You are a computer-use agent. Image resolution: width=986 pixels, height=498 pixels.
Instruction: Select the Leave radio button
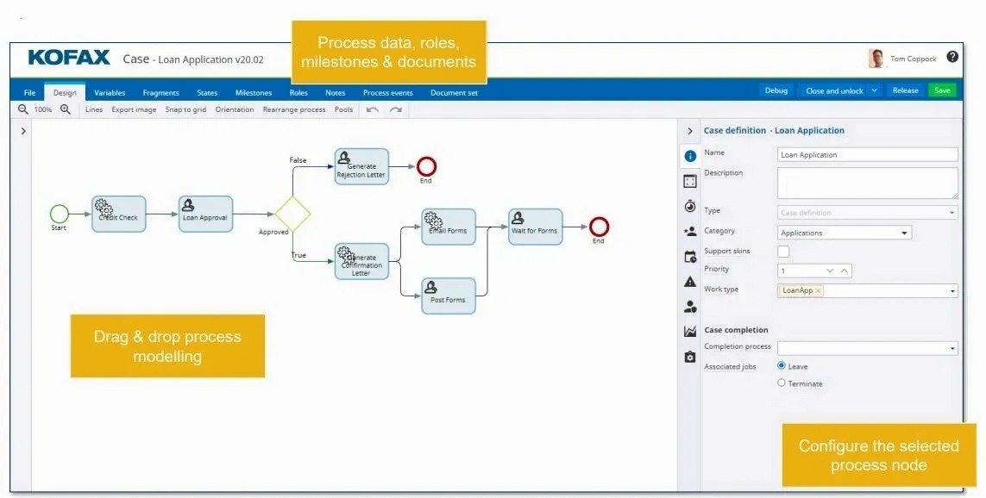[x=782, y=365]
